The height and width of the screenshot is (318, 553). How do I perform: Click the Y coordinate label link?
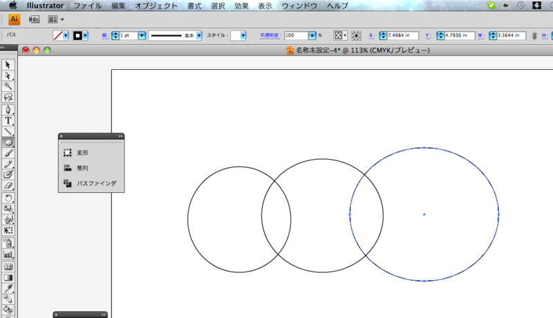coord(428,35)
